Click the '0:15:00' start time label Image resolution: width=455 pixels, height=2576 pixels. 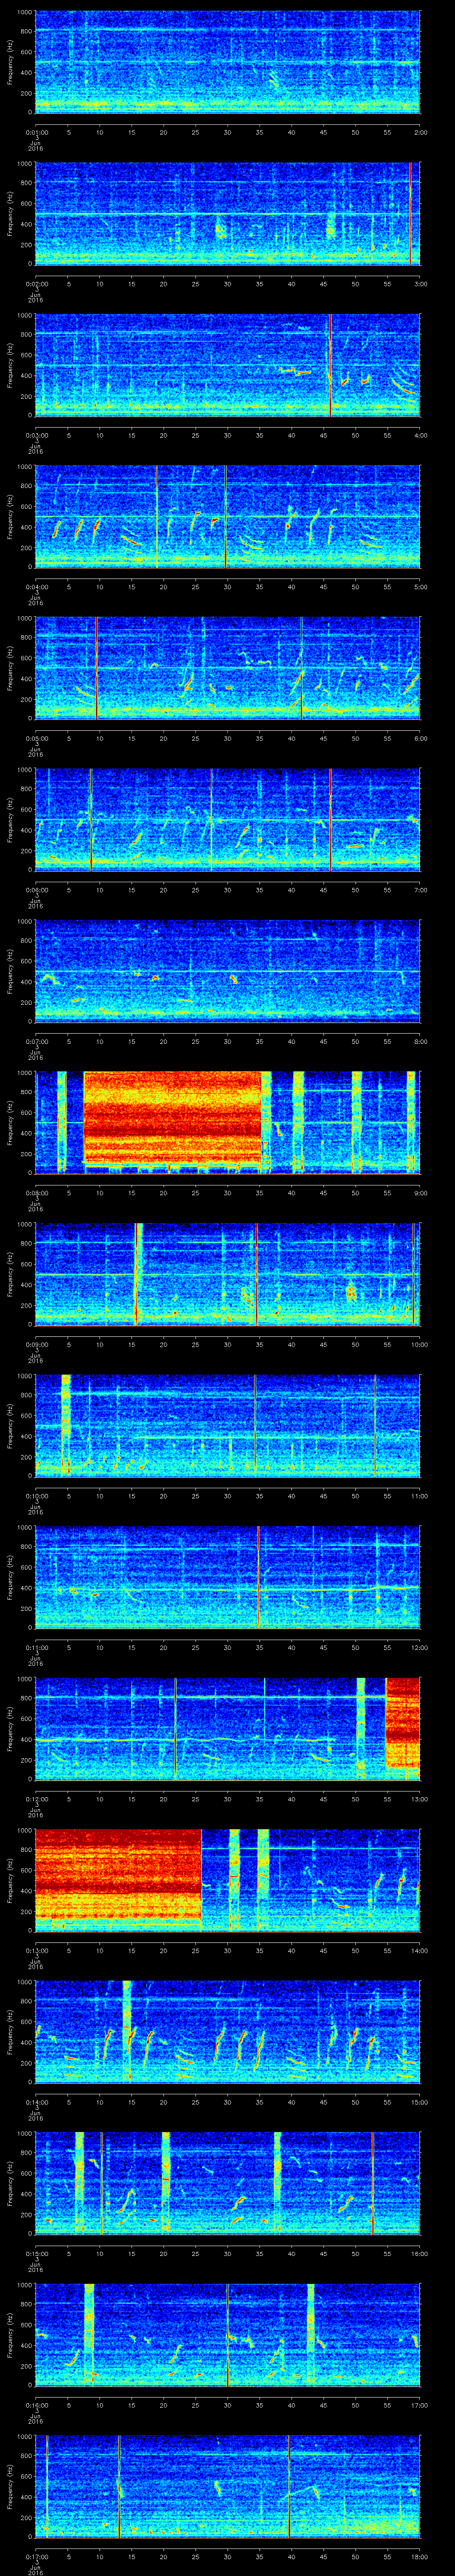(36, 2253)
